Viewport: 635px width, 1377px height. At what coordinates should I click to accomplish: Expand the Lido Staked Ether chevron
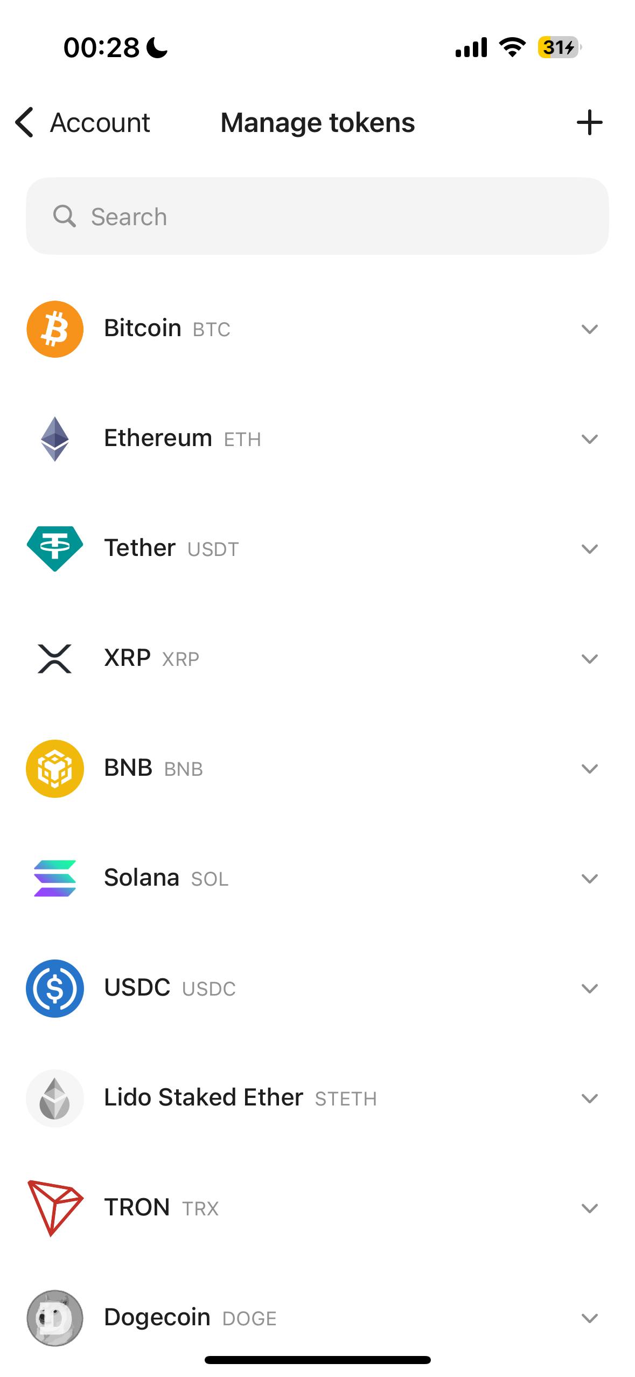(590, 1098)
